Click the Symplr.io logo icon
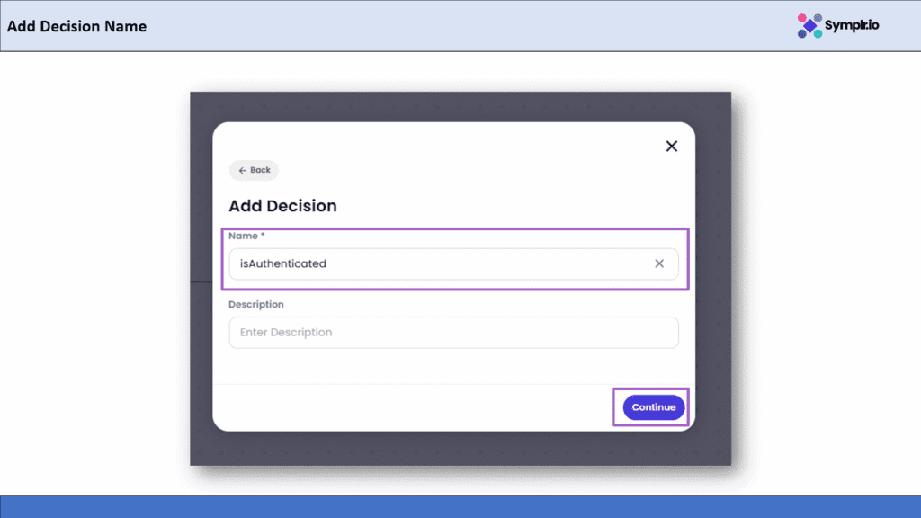The image size is (921, 518). coord(809,26)
